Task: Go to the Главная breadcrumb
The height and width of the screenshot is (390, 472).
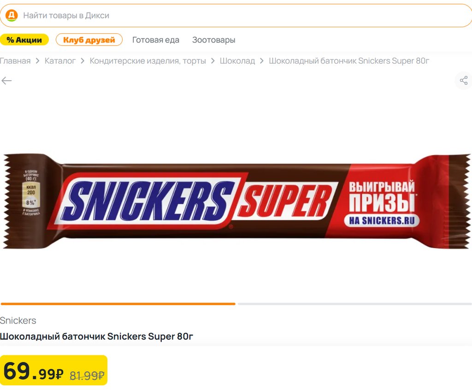Action: (x=15, y=61)
